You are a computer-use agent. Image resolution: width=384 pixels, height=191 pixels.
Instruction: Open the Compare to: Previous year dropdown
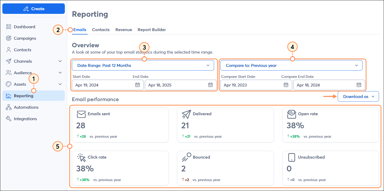click(292, 65)
